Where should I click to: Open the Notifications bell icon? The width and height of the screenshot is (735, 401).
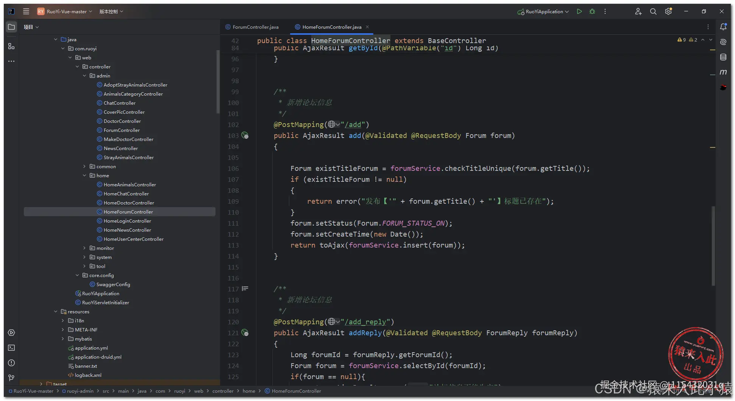(x=723, y=27)
